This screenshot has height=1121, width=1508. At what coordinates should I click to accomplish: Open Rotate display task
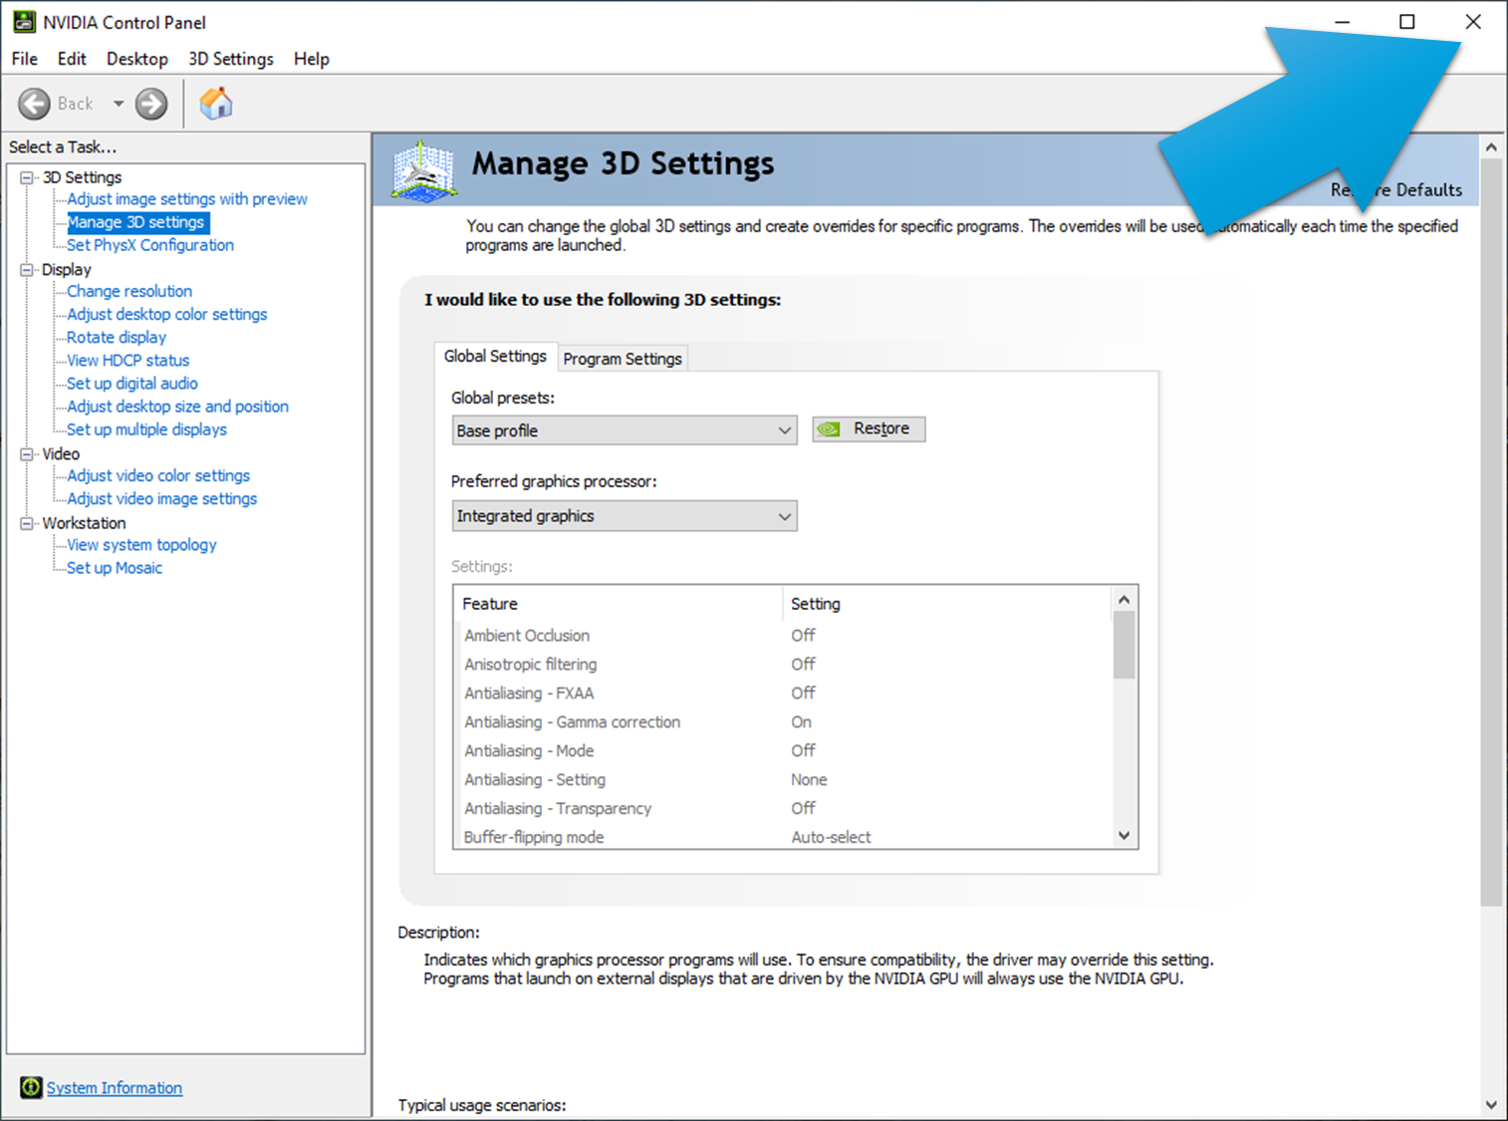coord(117,338)
